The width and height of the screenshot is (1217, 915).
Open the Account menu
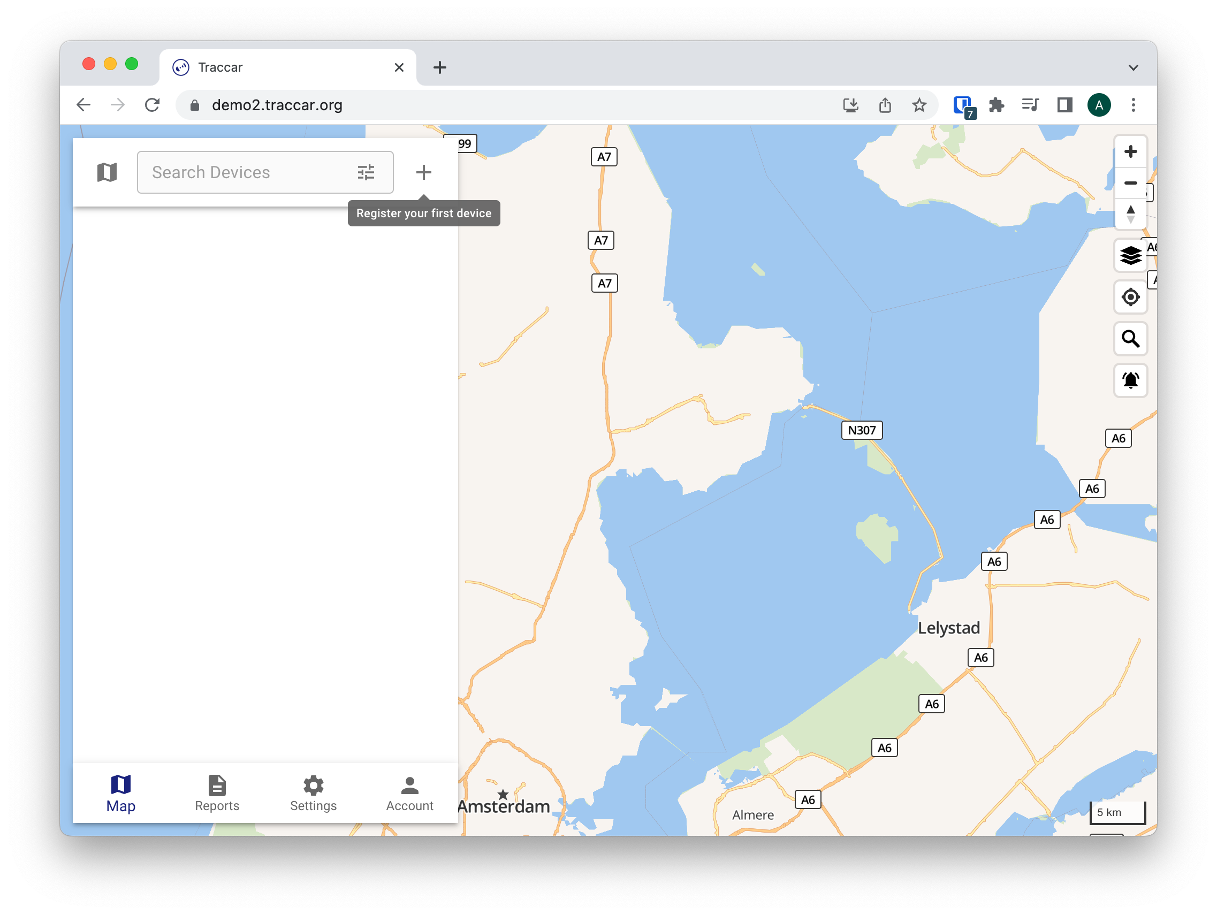409,793
